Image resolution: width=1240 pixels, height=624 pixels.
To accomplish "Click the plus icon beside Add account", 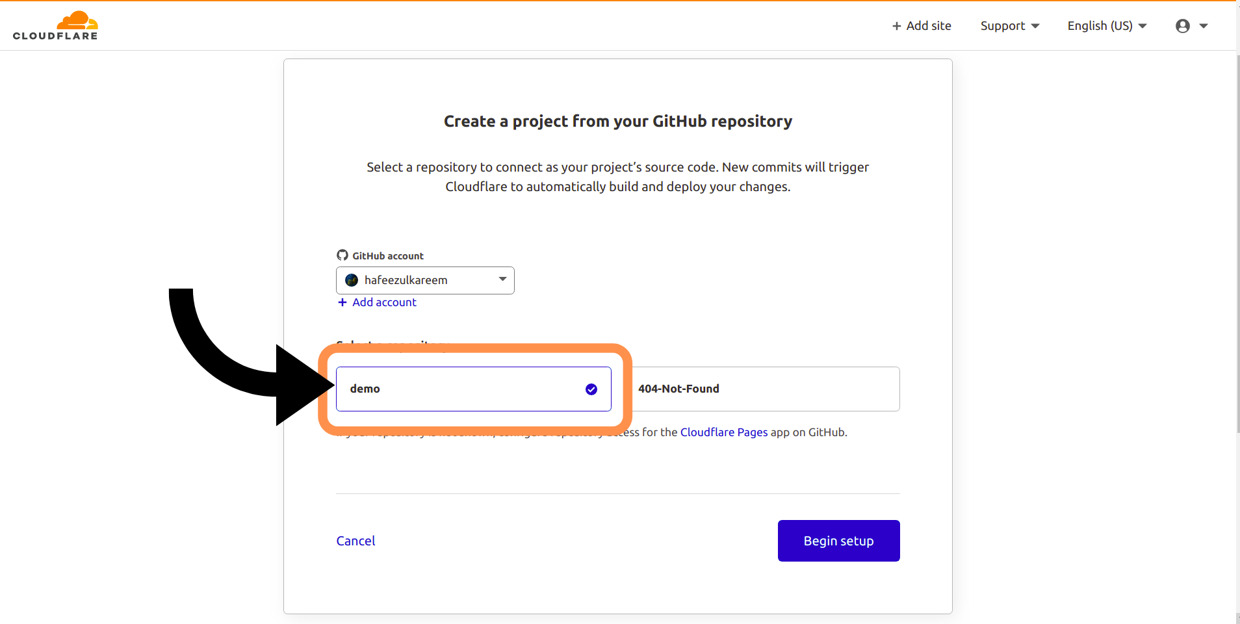I will click(x=342, y=302).
